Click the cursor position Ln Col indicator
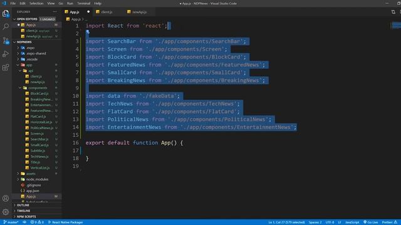The width and height of the screenshot is (401, 225). point(286,222)
